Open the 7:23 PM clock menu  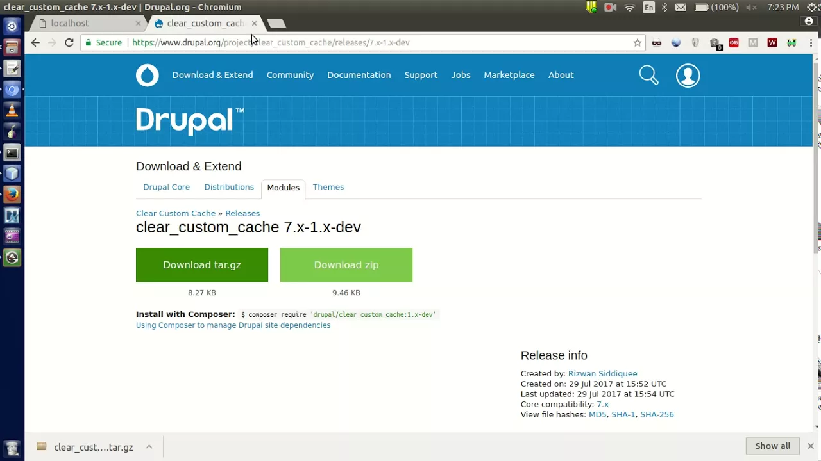(x=783, y=8)
